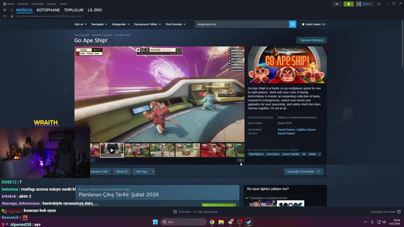This screenshot has width=404, height=227.
Task: Open the Yardım menu
Action: [63, 4]
